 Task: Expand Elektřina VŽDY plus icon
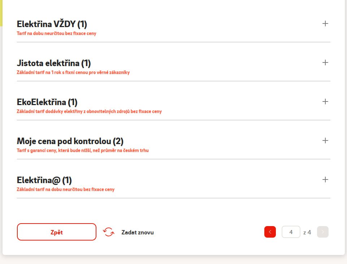(x=325, y=23)
